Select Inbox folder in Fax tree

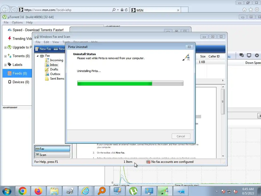click(51, 65)
